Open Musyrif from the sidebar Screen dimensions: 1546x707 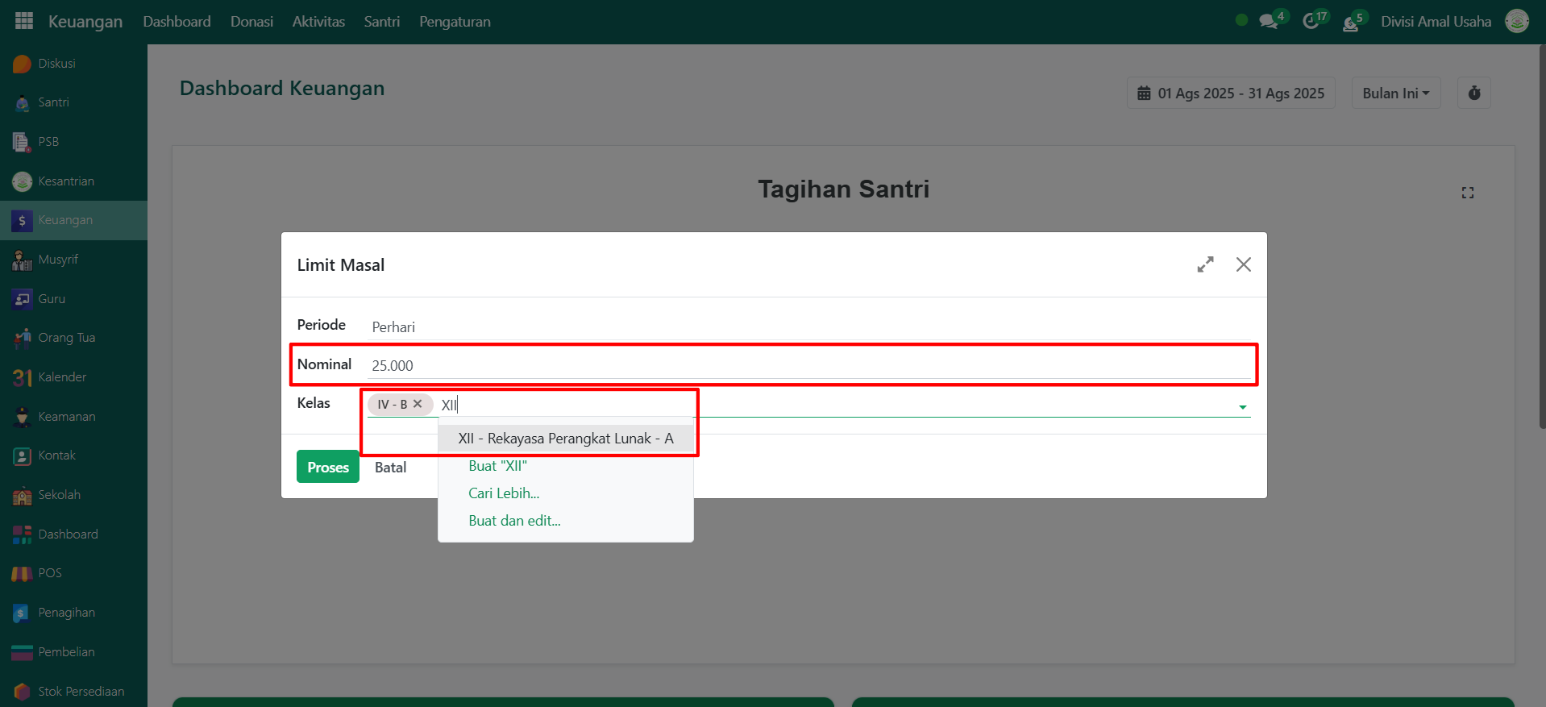pyautogui.click(x=58, y=260)
